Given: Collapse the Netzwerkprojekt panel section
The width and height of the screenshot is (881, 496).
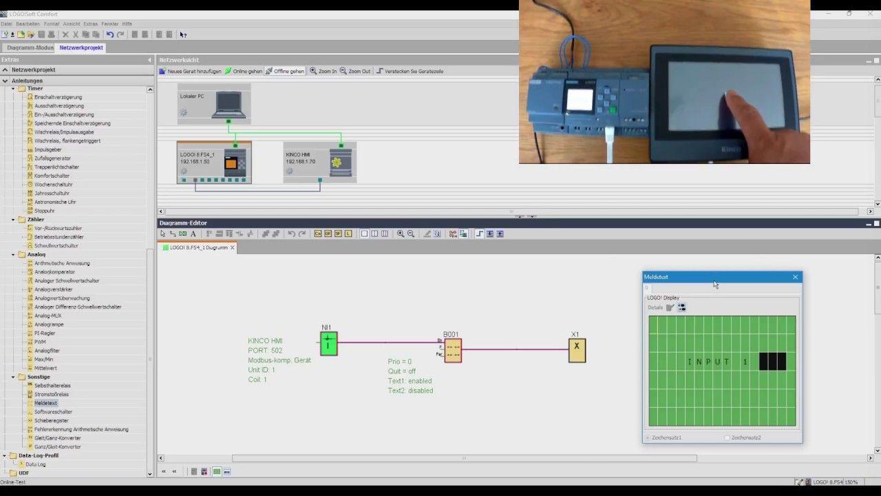Looking at the screenshot, I should (5, 70).
